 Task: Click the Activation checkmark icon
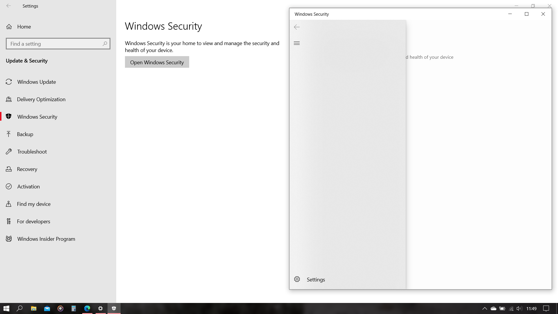[x=9, y=186]
